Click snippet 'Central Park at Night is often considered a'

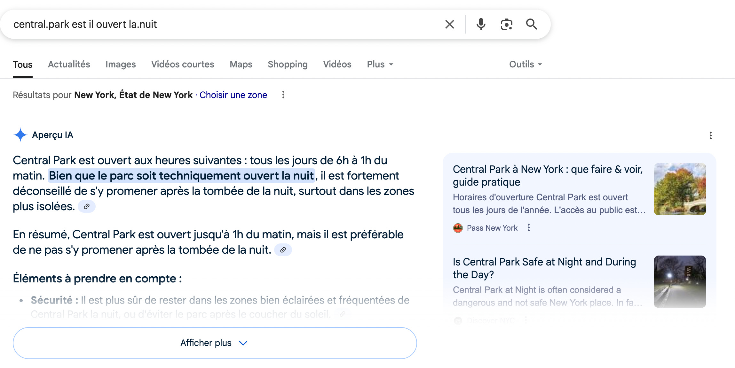[537, 290]
